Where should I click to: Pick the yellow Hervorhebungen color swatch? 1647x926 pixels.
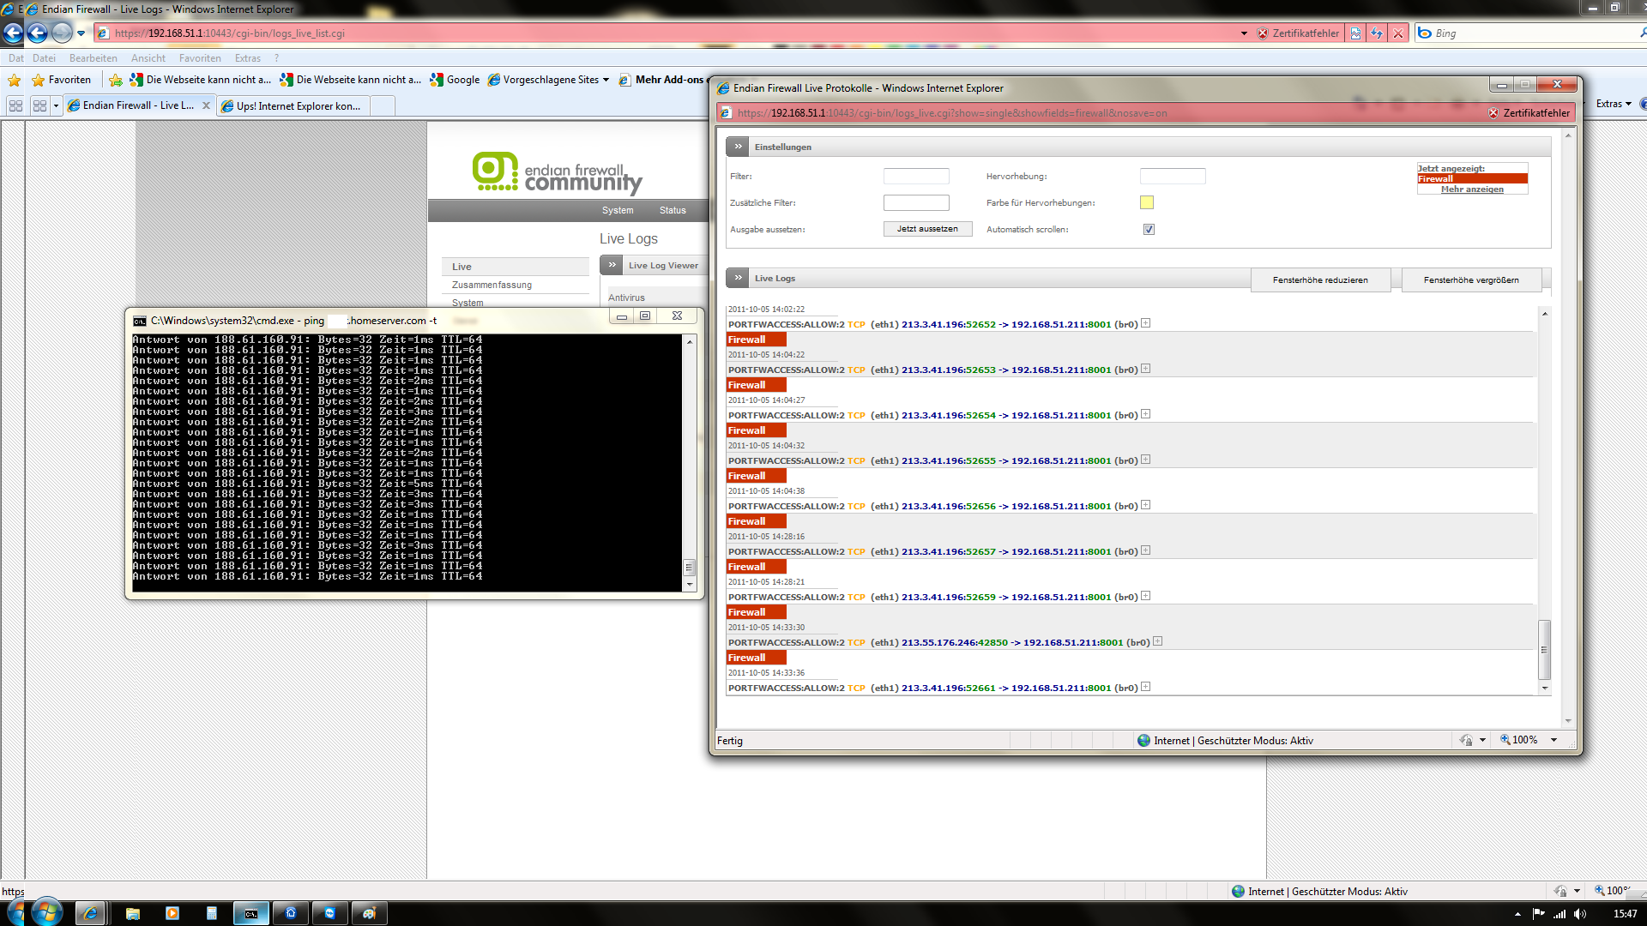pyautogui.click(x=1147, y=203)
